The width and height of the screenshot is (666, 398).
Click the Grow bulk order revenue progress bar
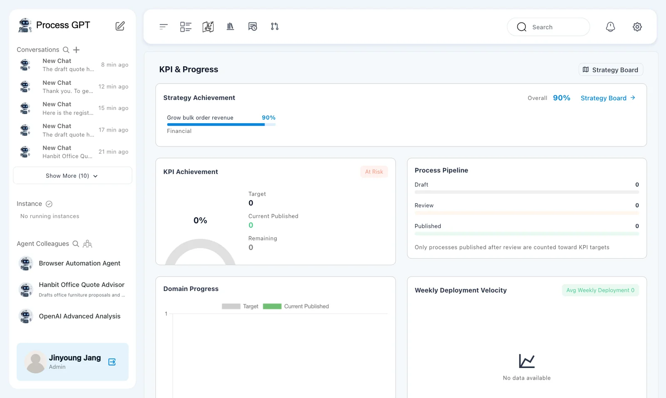(221, 124)
